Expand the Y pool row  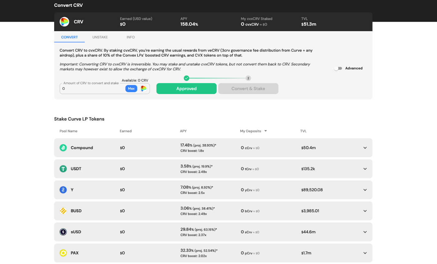[x=365, y=190]
